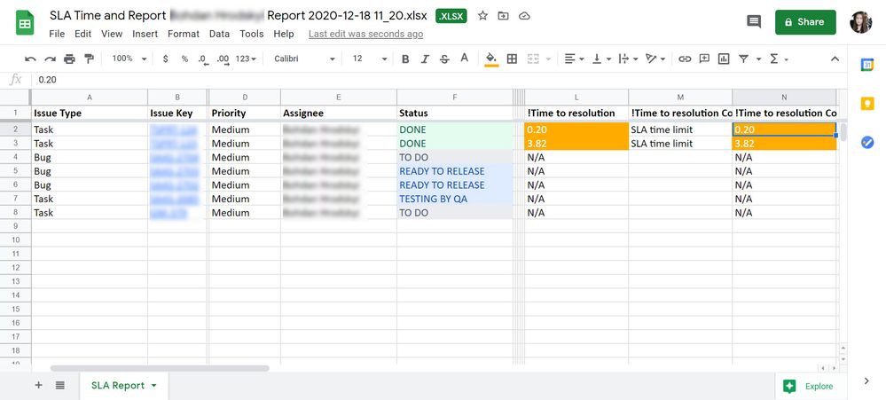Check document status cloud icon
Image resolution: width=886 pixels, height=400 pixels.
[524, 16]
